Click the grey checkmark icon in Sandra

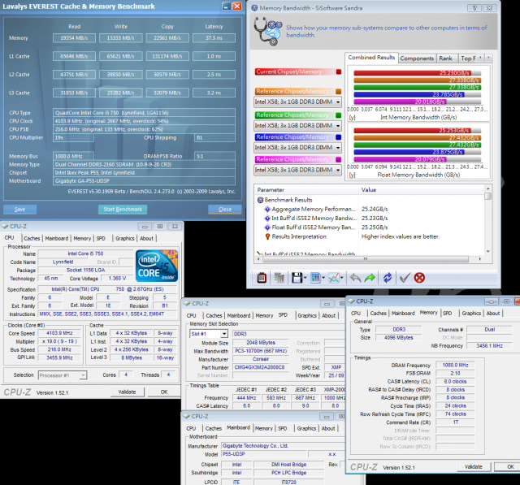tap(405, 278)
